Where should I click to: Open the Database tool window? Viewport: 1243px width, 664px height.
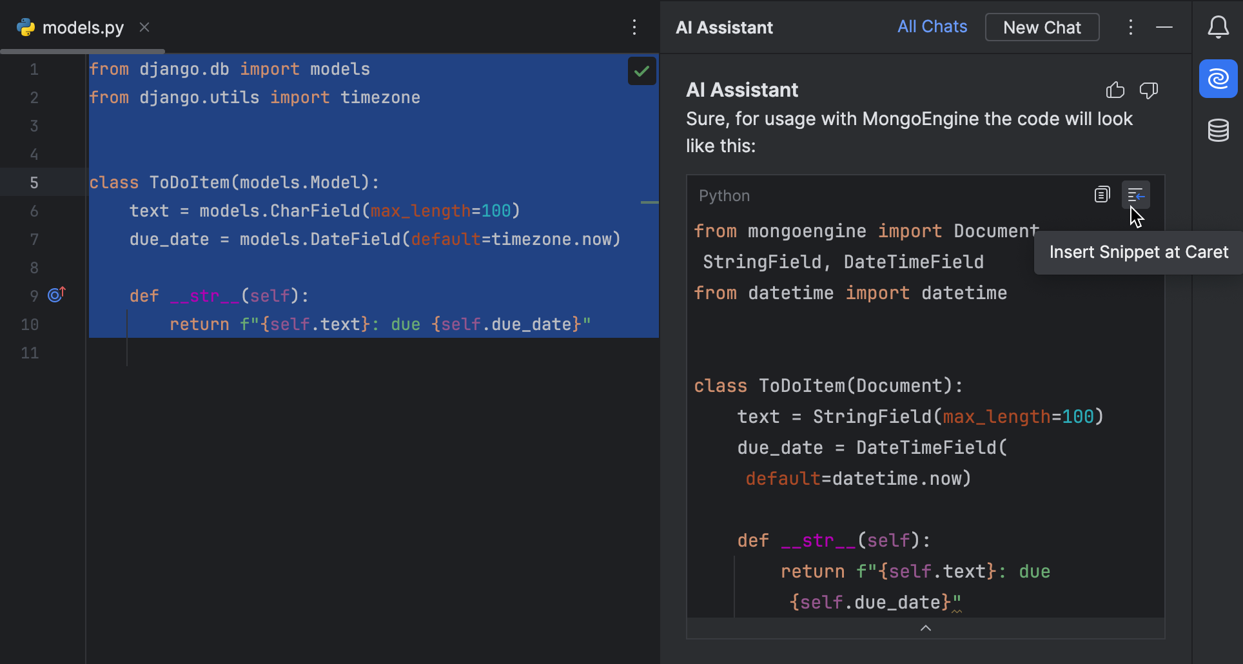point(1218,130)
